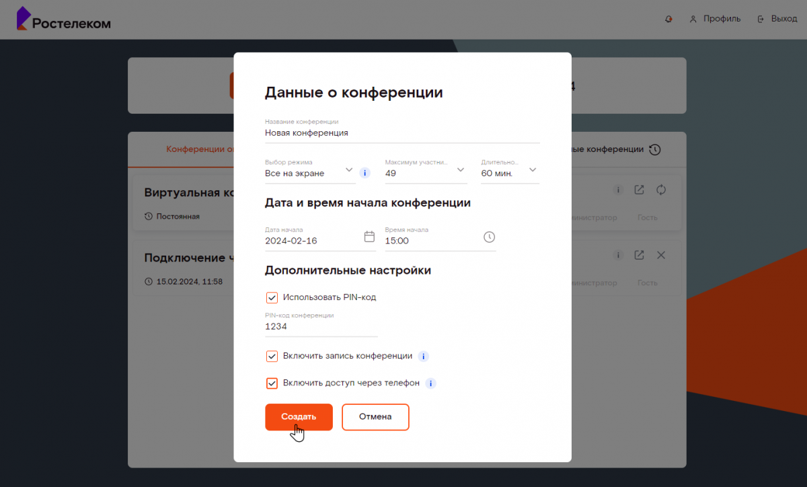Uncheck the "Использовать PIN-код" checkbox
807x487 pixels.
point(272,297)
